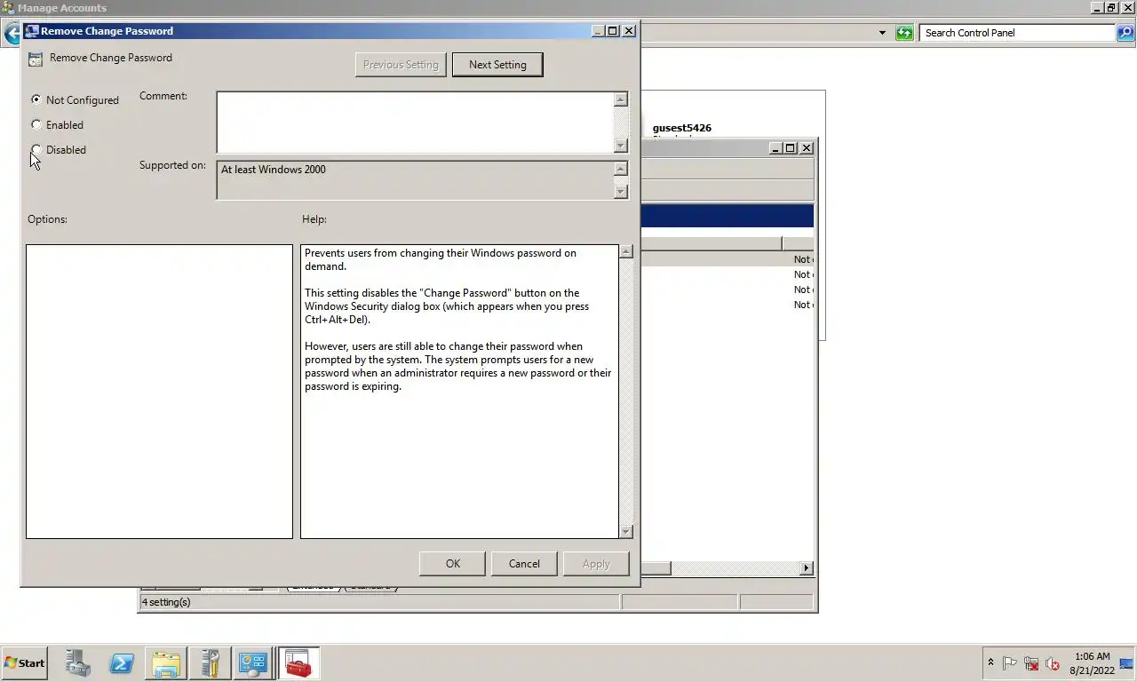Click the Help description text area
The image size is (1137, 682).
(459, 392)
